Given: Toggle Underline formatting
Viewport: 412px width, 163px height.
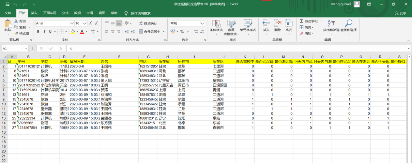Looking at the screenshot, I should pyautogui.click(x=50, y=32).
